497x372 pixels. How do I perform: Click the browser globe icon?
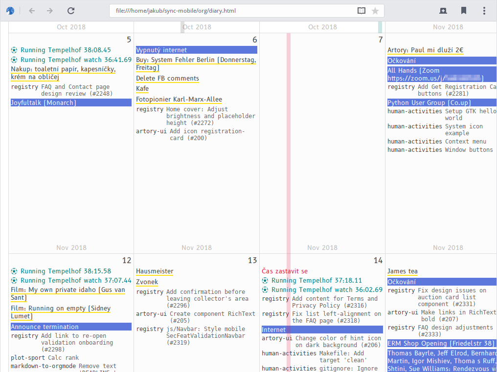click(x=10, y=11)
